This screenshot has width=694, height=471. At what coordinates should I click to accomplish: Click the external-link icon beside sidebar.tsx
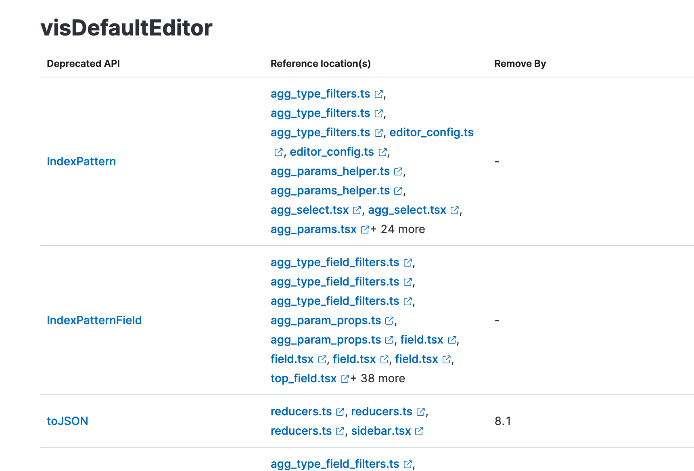[419, 431]
